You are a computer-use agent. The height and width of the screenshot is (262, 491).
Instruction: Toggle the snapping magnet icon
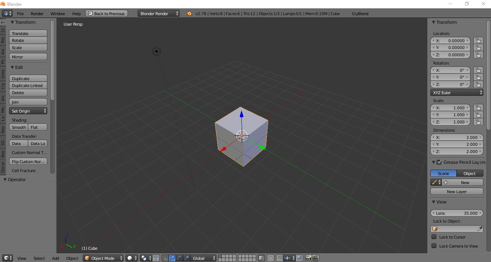tap(280, 258)
